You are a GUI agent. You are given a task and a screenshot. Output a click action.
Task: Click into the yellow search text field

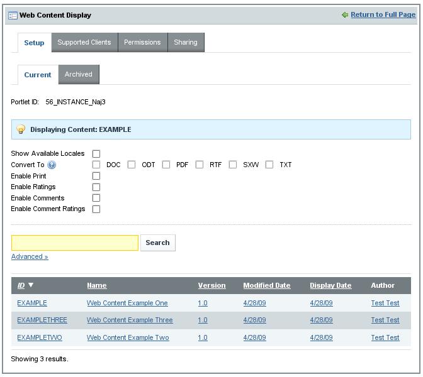[x=75, y=243]
